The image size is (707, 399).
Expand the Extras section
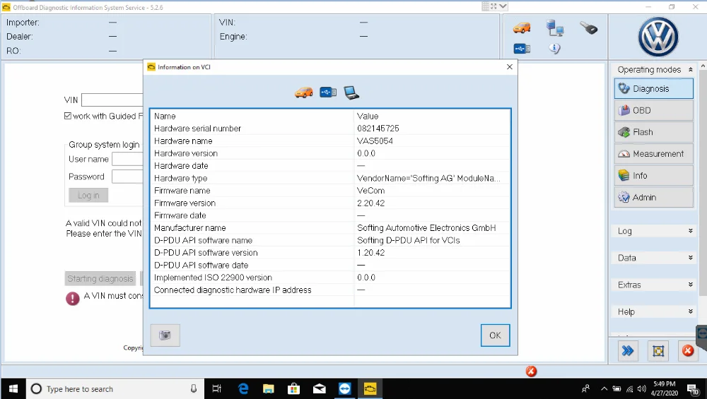click(x=690, y=285)
